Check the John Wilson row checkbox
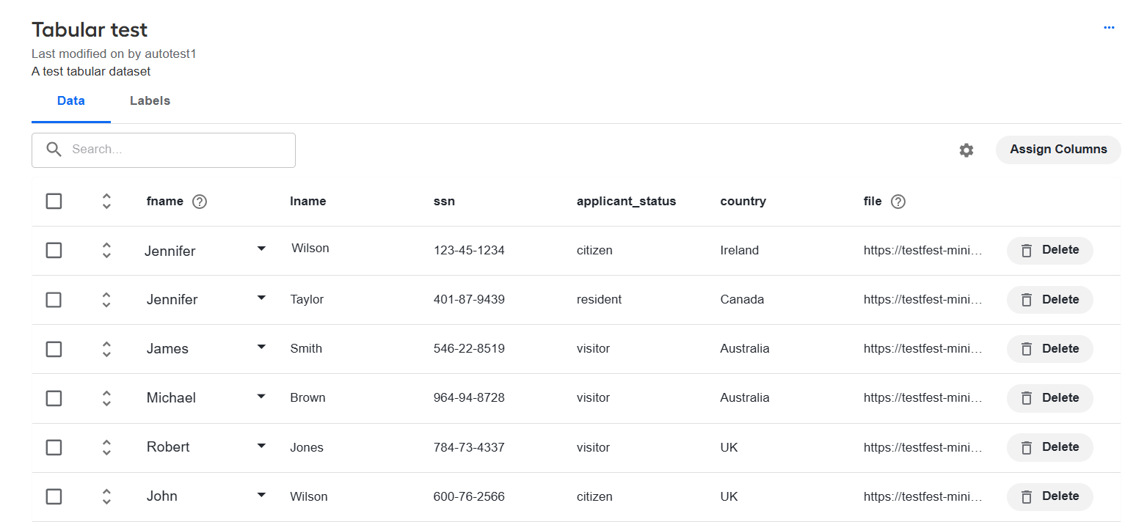Image resolution: width=1147 pixels, height=522 pixels. [x=54, y=496]
